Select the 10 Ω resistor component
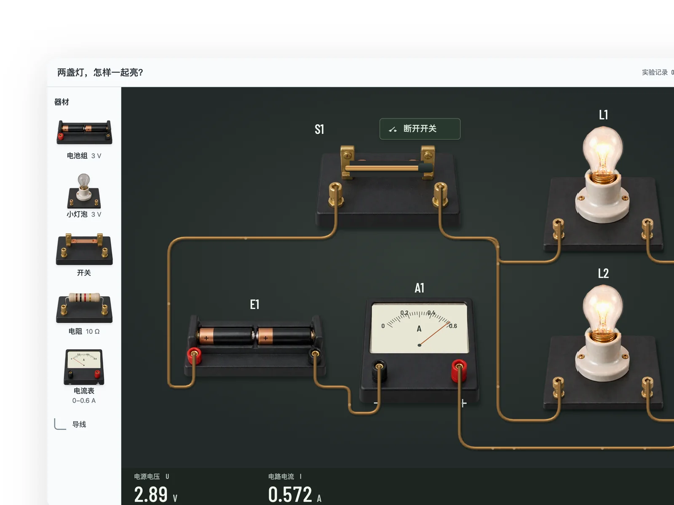 pos(84,314)
